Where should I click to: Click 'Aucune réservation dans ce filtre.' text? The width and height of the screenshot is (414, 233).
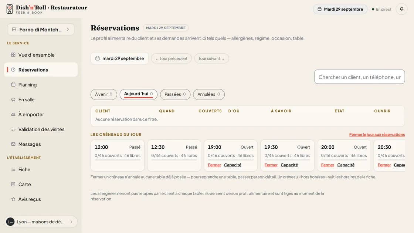(x=126, y=119)
